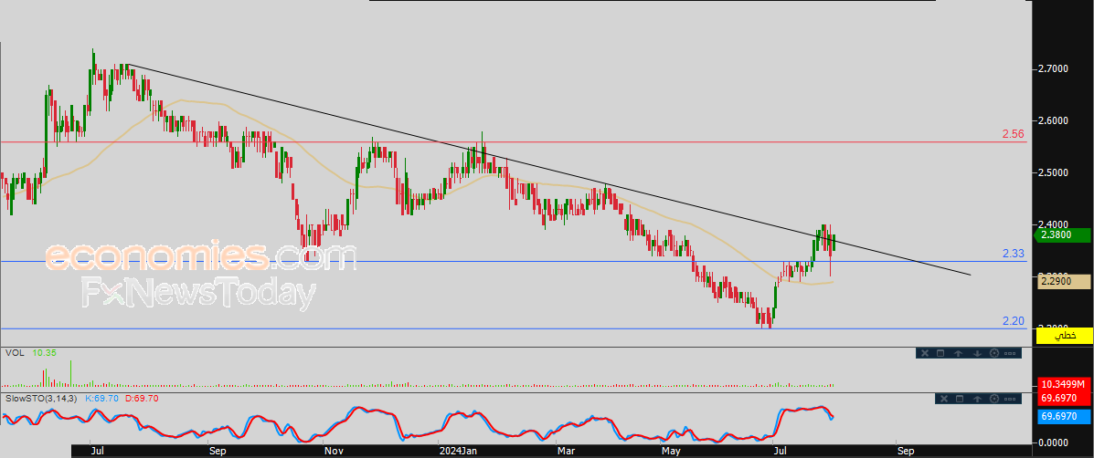Viewport: 1094px width, 458px height.
Task: Select the tan 2.2900 moving-average tag
Action: [x=1063, y=281]
